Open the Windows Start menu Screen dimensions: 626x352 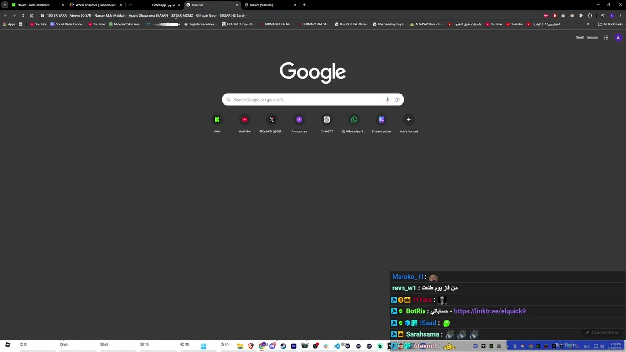(x=203, y=346)
